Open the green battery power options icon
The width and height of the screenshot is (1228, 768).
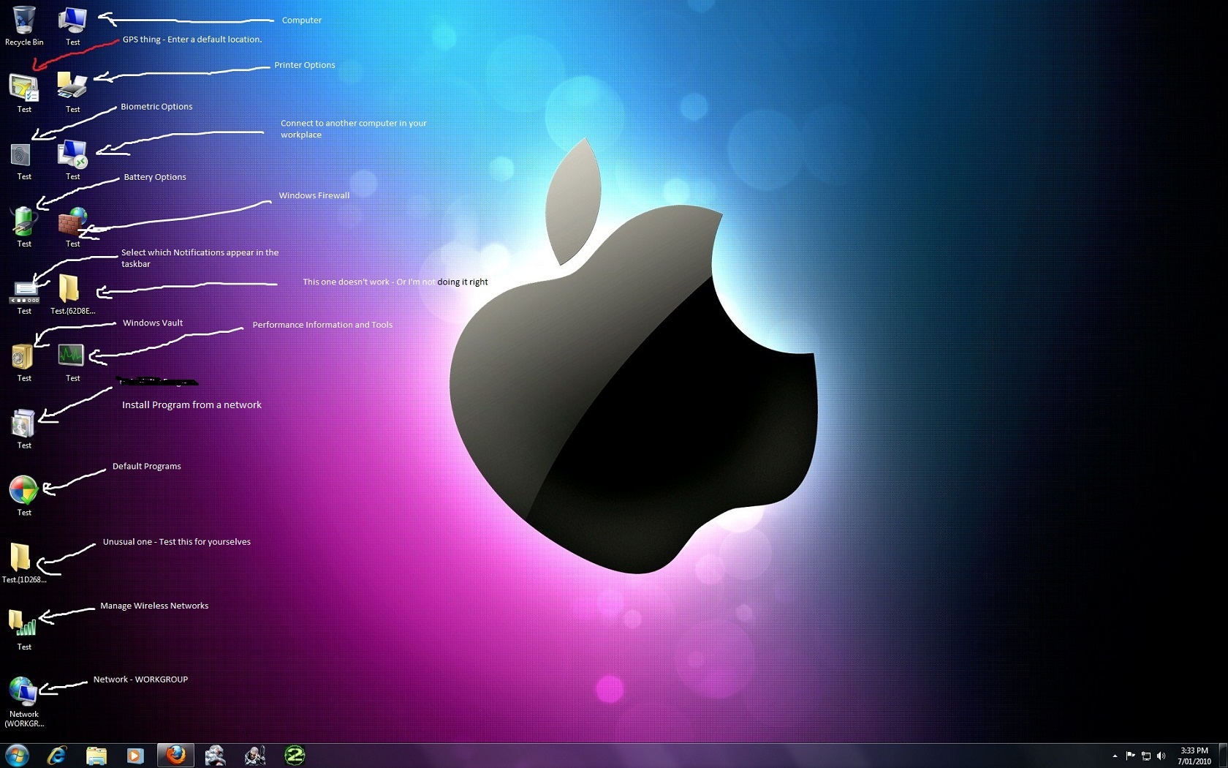(x=24, y=227)
